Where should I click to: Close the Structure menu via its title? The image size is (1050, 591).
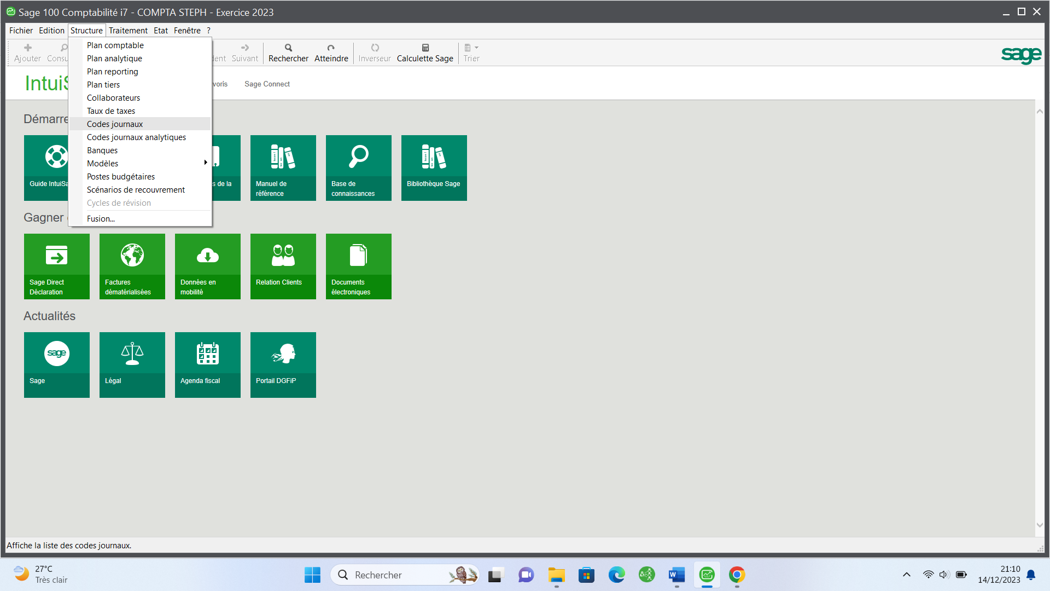pyautogui.click(x=86, y=31)
